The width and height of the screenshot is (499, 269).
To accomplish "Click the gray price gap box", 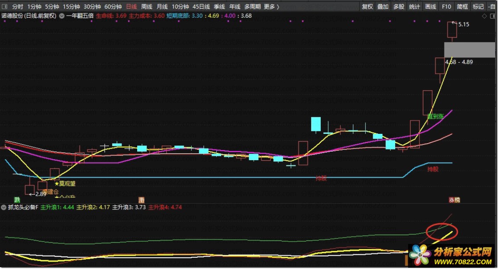I will point(470,50).
